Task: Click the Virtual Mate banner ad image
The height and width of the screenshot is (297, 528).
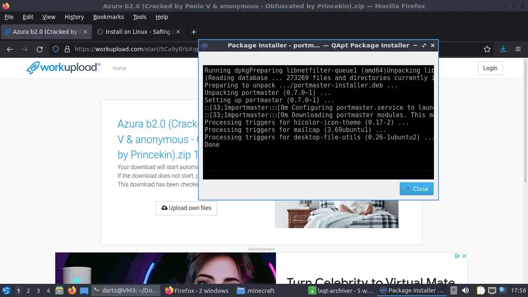Action: pyautogui.click(x=165, y=268)
